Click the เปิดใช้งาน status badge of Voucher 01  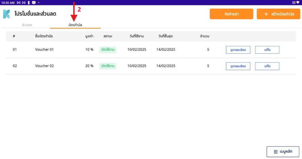pyautogui.click(x=108, y=49)
